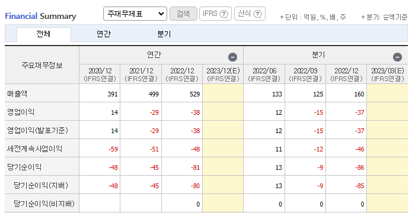Click the quarterly 매출액 value 160
This screenshot has width=412, height=213.
(359, 94)
